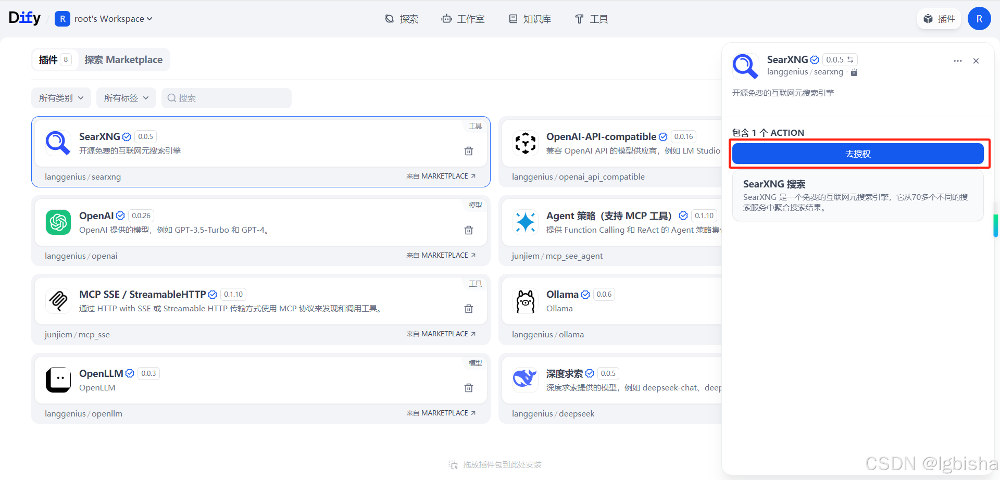Click the OpenAI logo icon
The height and width of the screenshot is (480, 1000).
58,222
